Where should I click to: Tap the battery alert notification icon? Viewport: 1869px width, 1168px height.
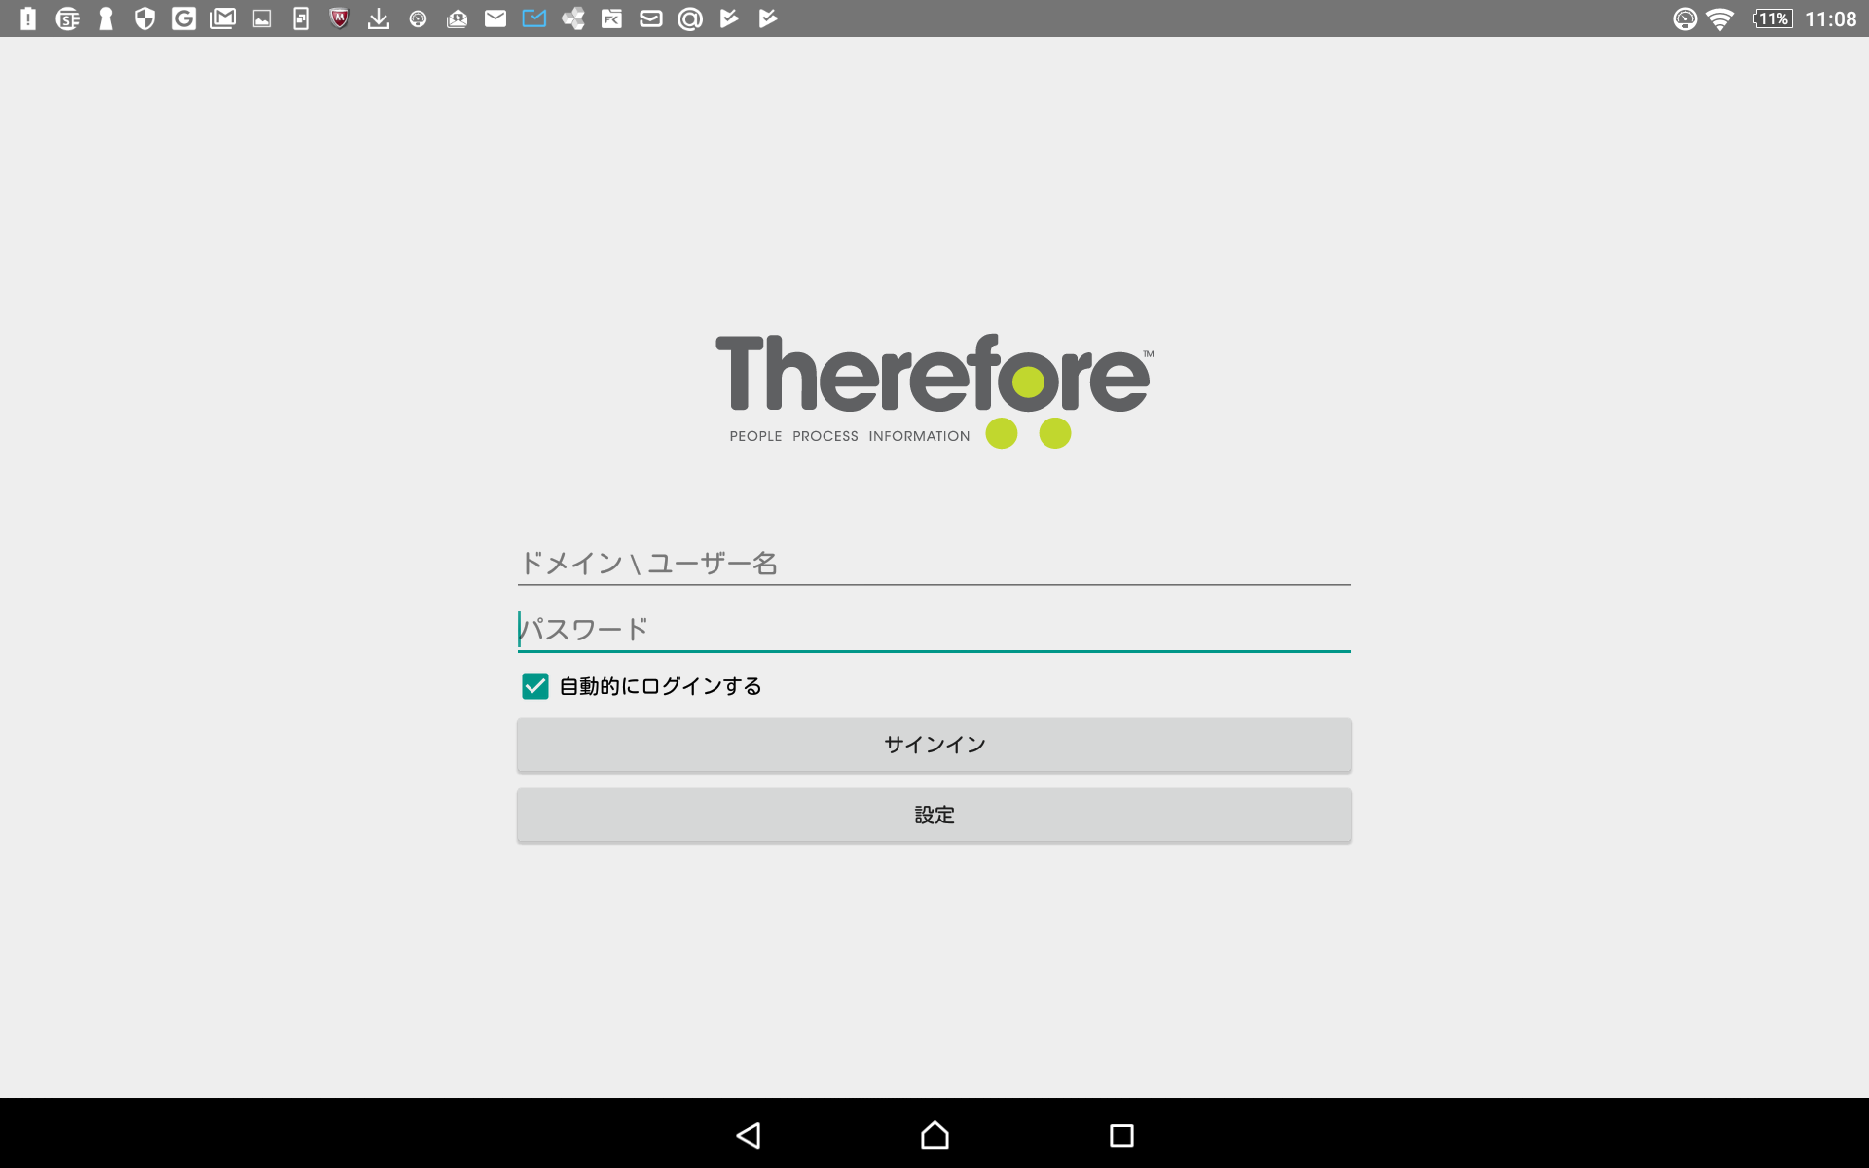coord(28,18)
